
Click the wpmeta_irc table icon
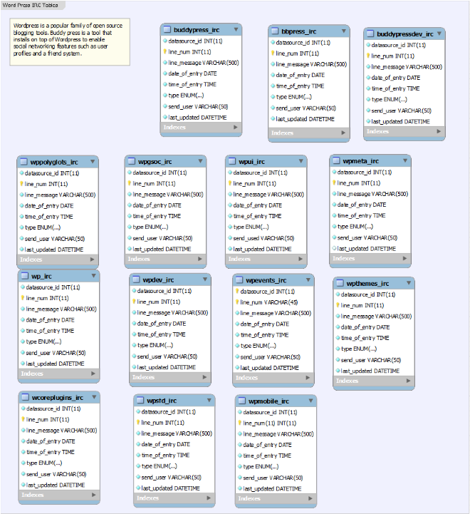point(336,160)
